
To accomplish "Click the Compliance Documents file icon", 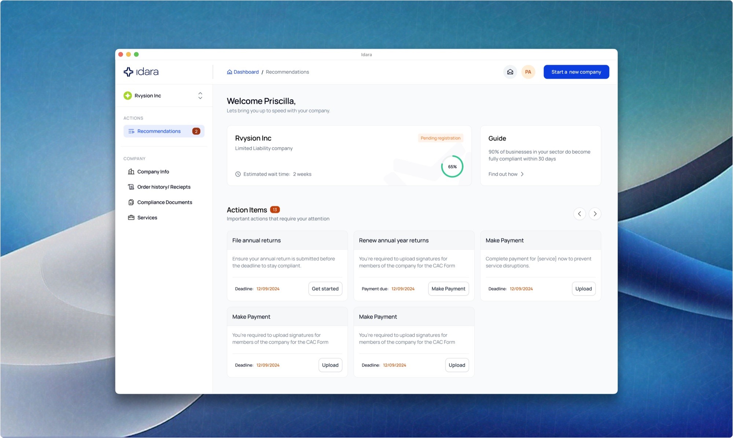I will click(131, 202).
